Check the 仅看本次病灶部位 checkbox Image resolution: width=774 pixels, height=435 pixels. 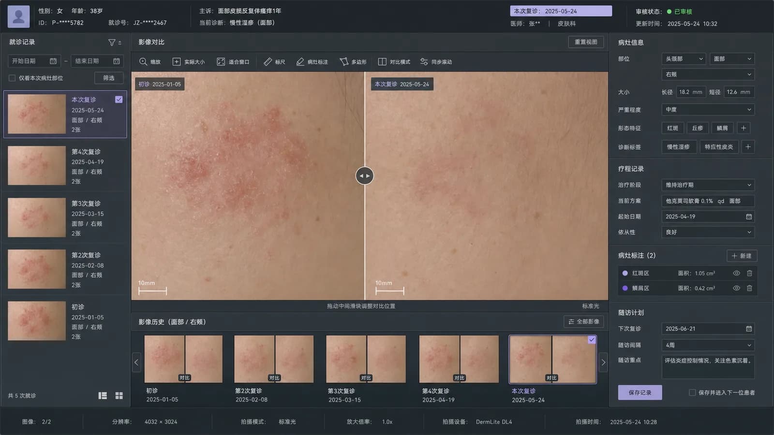[x=12, y=78]
